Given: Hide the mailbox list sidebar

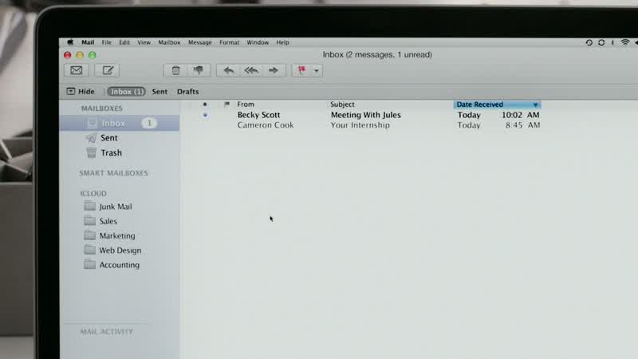Looking at the screenshot, I should pyautogui.click(x=81, y=92).
